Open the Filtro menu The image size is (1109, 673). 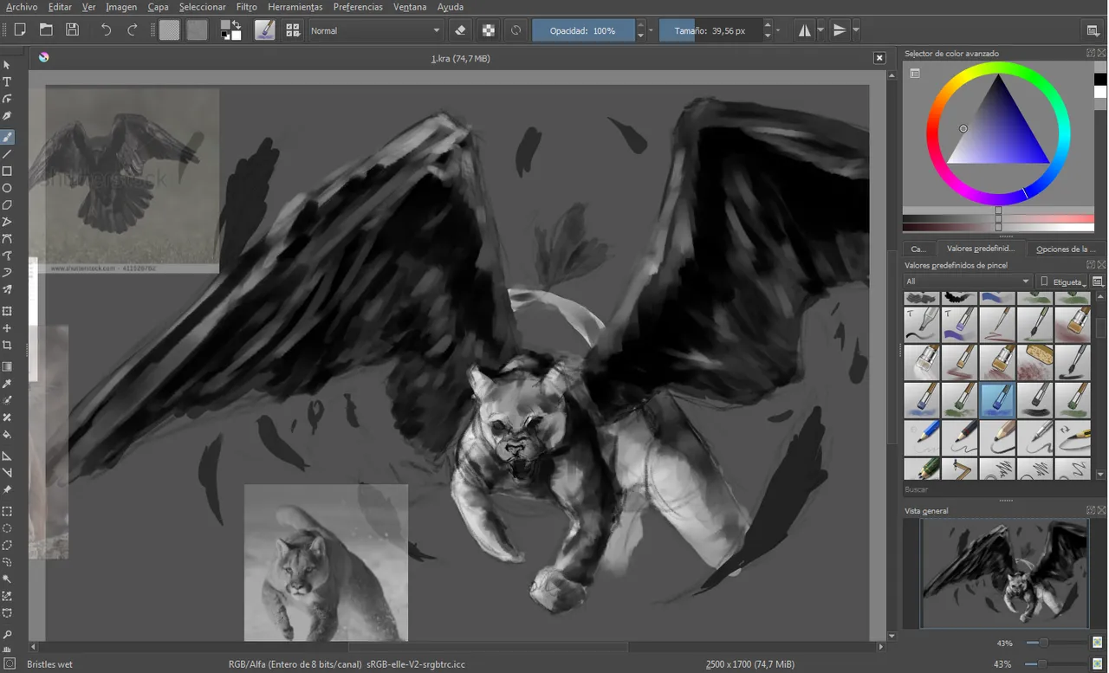(x=247, y=7)
